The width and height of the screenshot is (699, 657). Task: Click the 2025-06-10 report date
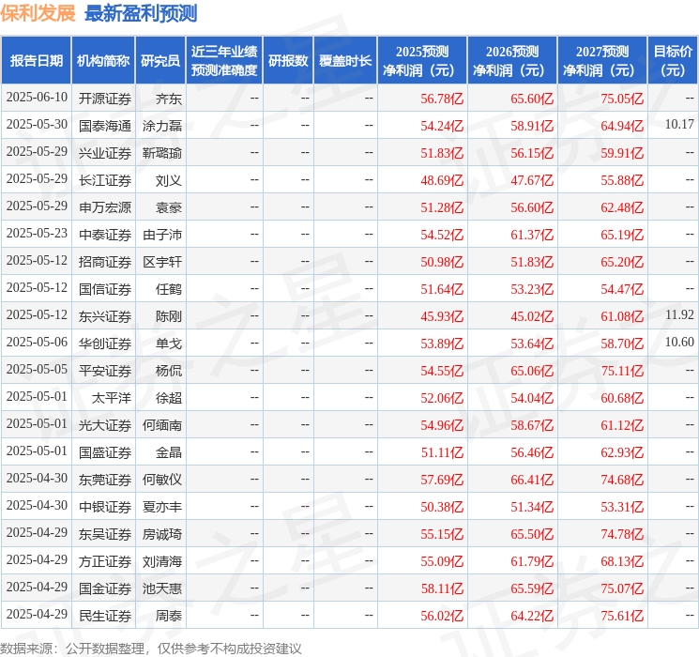[37, 97]
